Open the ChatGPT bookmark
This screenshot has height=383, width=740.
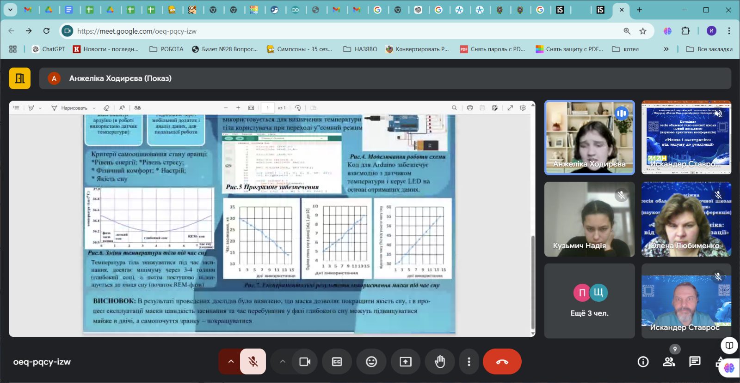(x=49, y=49)
